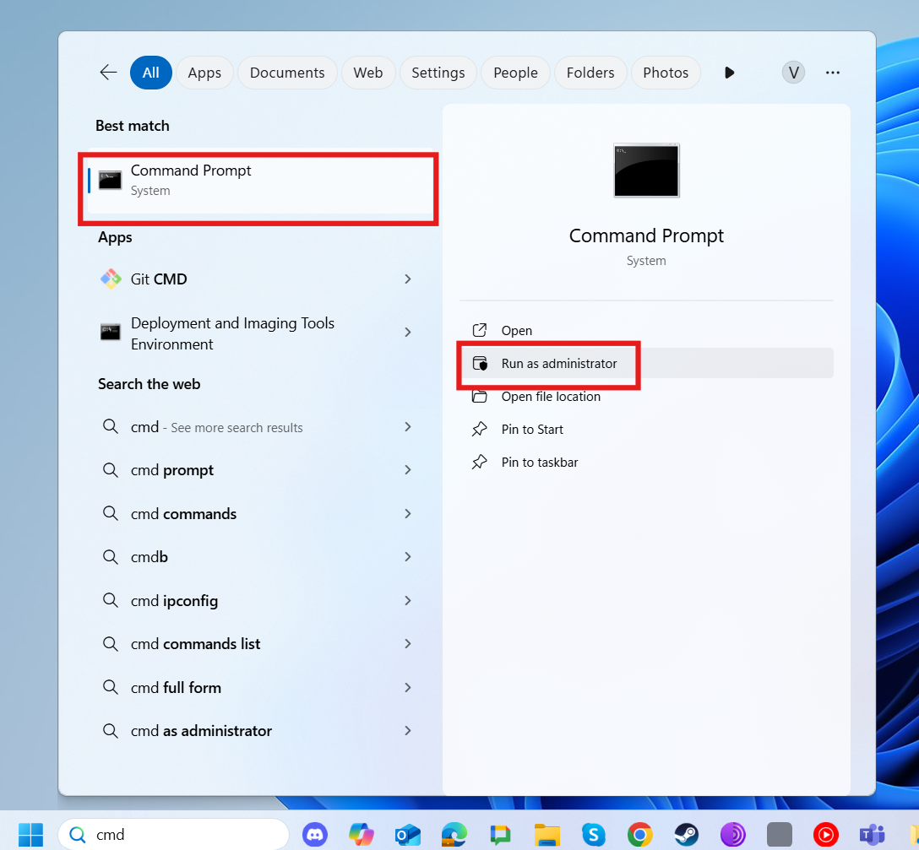Switch to the Apps filter tab
The width and height of the screenshot is (919, 850).
(x=204, y=73)
